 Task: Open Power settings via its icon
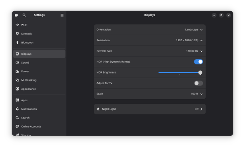click(18, 71)
